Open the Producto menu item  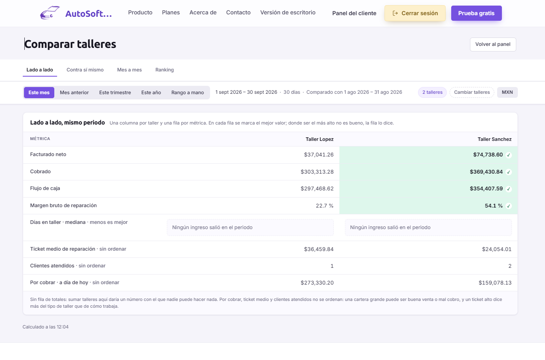[140, 12]
